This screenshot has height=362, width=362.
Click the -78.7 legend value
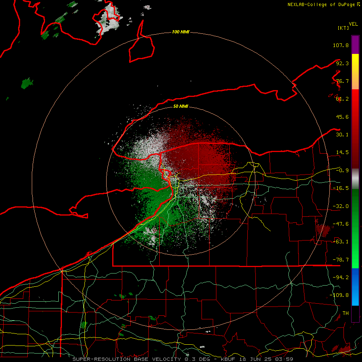[x=341, y=260]
